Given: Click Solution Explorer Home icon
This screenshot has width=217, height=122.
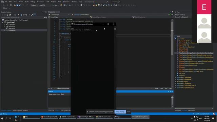Looking at the screenshot, I should (x=7, y=15).
